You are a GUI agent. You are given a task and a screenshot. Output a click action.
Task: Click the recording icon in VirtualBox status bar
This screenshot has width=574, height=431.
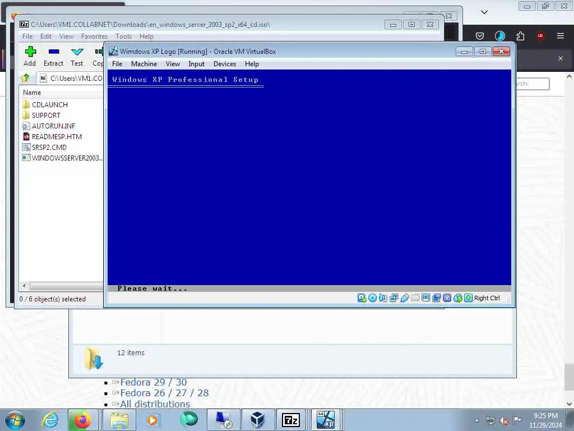[436, 298]
